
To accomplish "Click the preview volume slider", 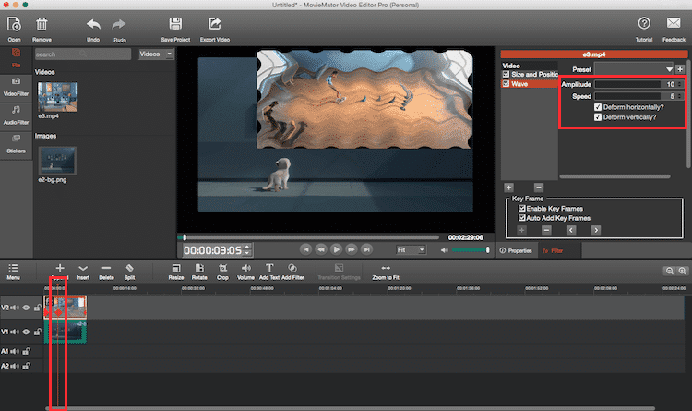I will pyautogui.click(x=471, y=250).
